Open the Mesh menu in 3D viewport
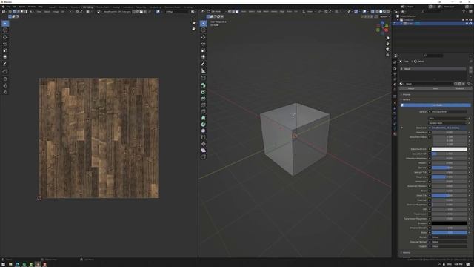 tap(266, 12)
